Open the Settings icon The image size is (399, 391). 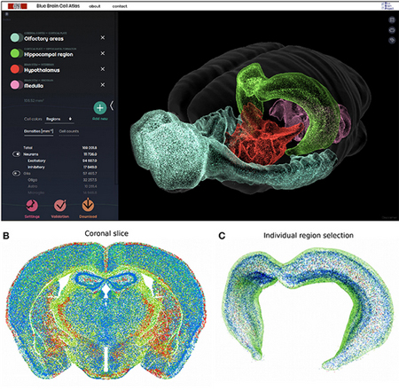pos(32,206)
